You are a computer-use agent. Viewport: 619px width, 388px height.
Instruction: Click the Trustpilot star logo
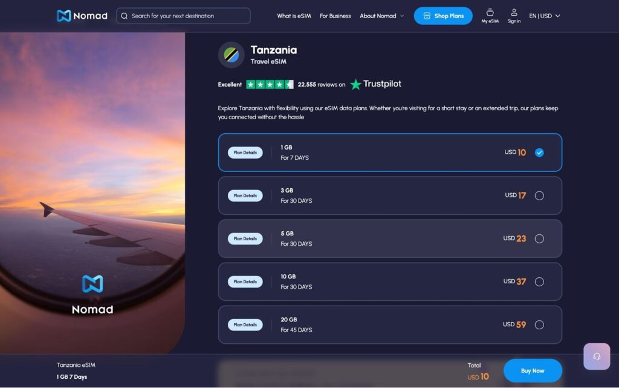coord(357,84)
